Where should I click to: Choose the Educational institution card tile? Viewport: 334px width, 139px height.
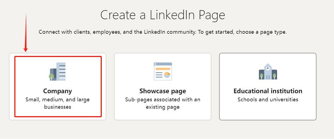click(x=268, y=87)
